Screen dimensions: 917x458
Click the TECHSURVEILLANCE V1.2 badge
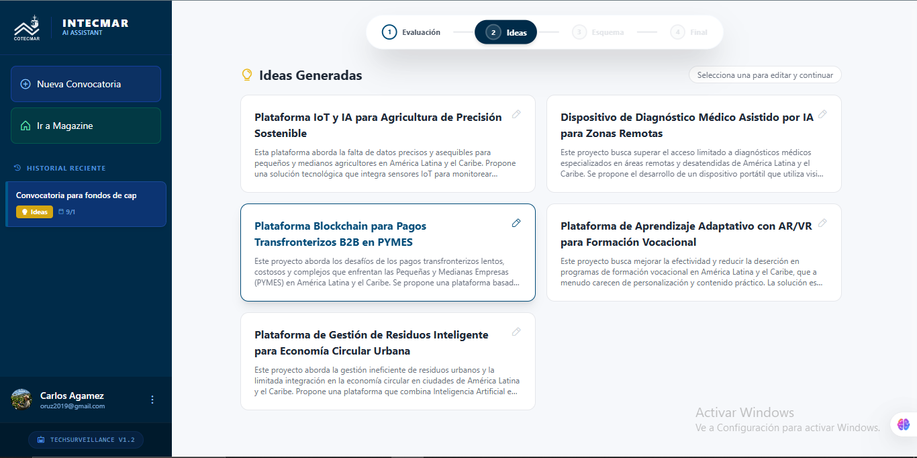[x=86, y=440]
